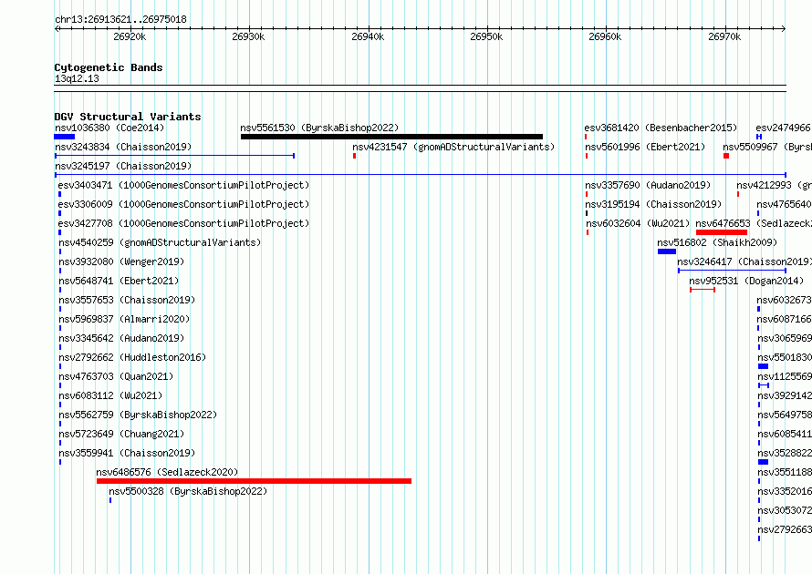
Task: Select the nsv3245197 (Chaisson2019) label
Action: [123, 166]
